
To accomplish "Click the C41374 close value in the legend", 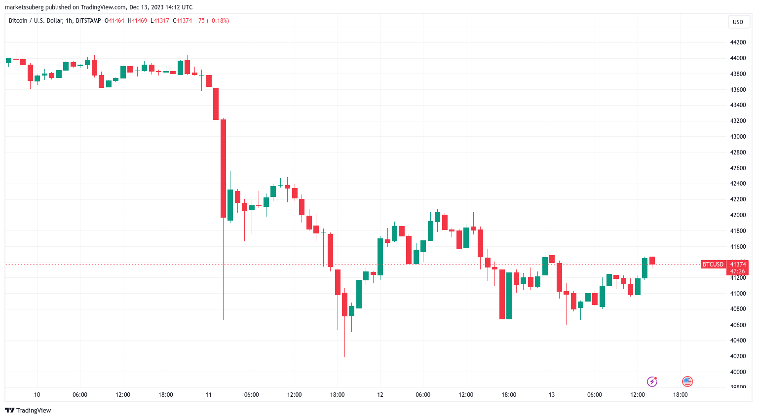I will [183, 21].
